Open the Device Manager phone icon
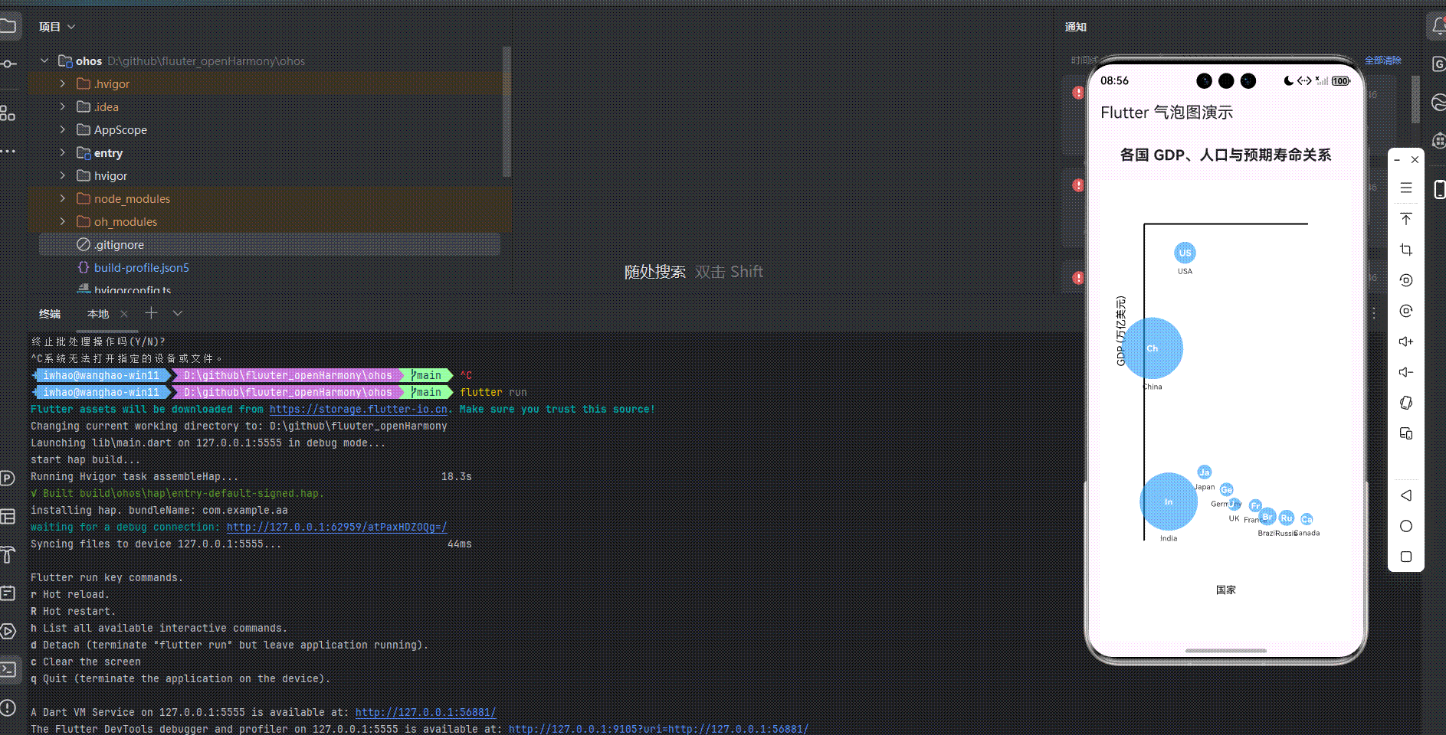 (1439, 189)
